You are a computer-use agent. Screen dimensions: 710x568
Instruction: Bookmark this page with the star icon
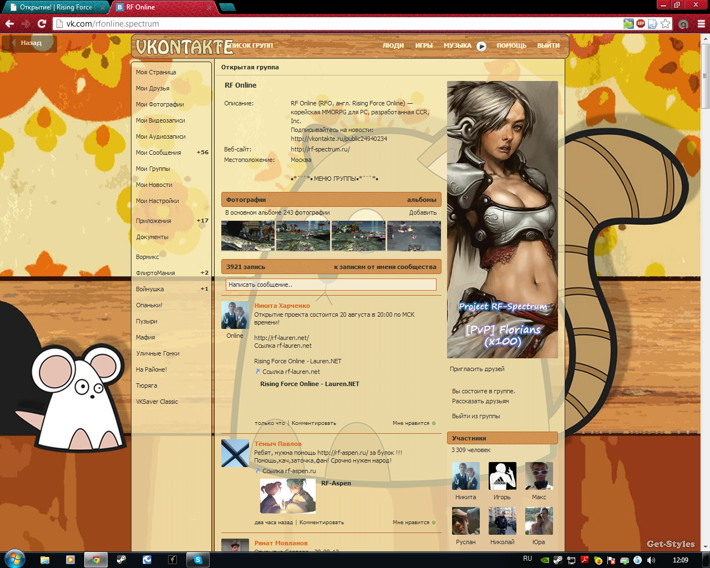click(x=666, y=24)
